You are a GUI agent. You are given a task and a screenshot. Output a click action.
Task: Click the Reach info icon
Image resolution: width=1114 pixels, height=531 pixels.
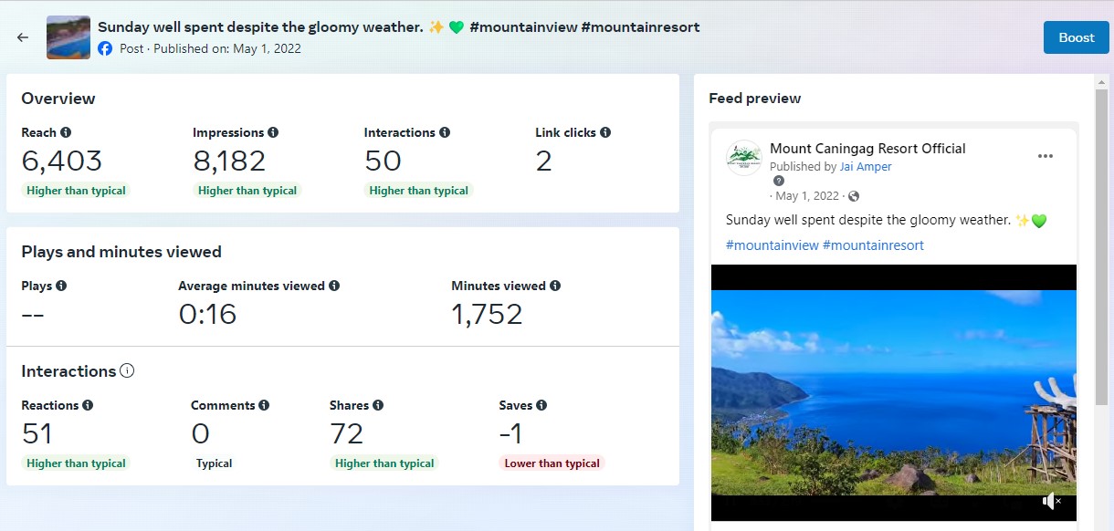[66, 132]
